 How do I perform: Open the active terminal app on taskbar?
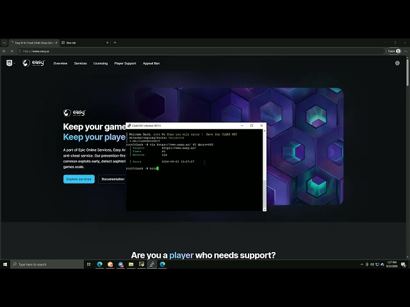click(x=152, y=264)
